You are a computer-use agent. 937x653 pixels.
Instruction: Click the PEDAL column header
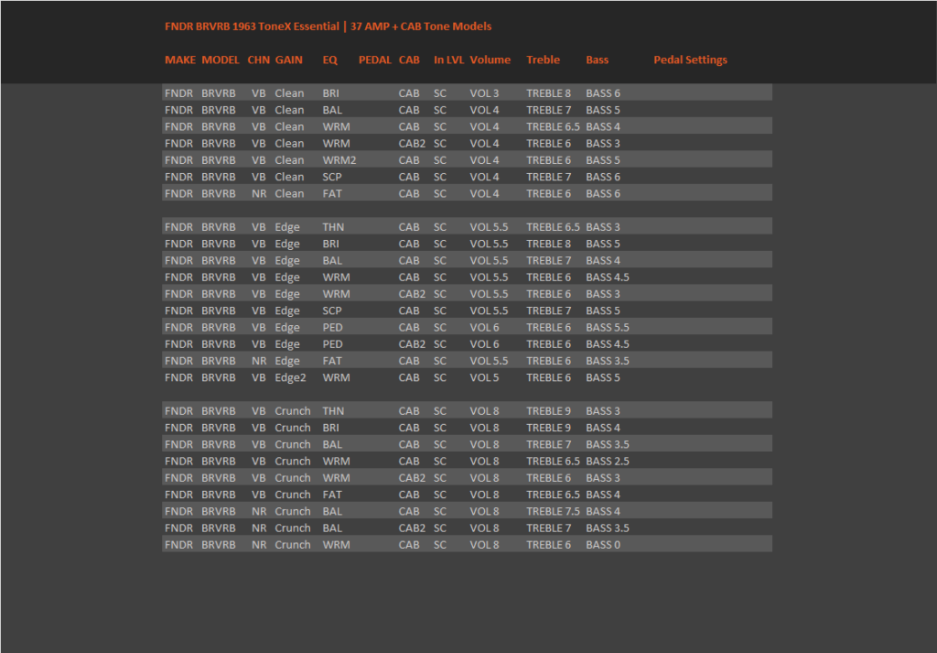pyautogui.click(x=374, y=60)
